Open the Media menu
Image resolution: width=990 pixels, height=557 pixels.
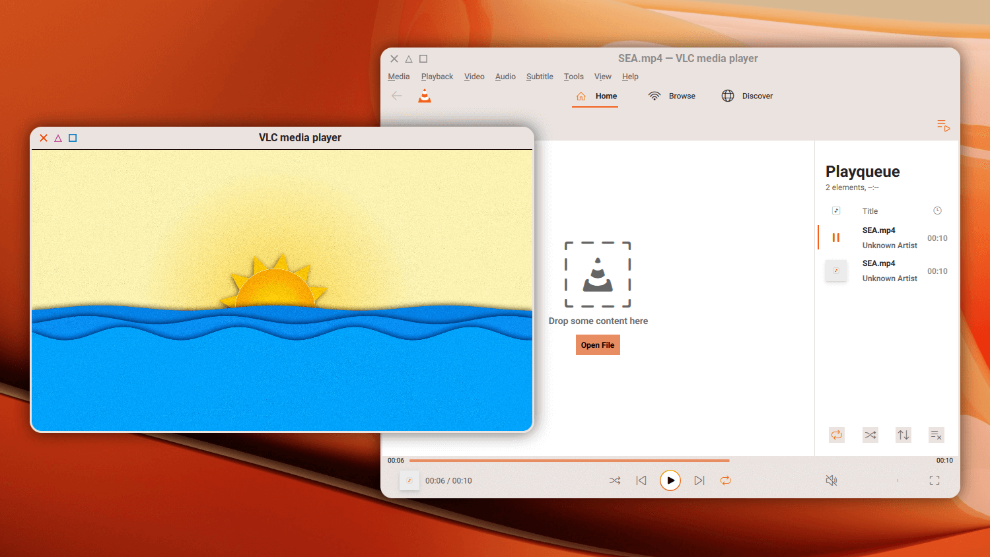[399, 77]
